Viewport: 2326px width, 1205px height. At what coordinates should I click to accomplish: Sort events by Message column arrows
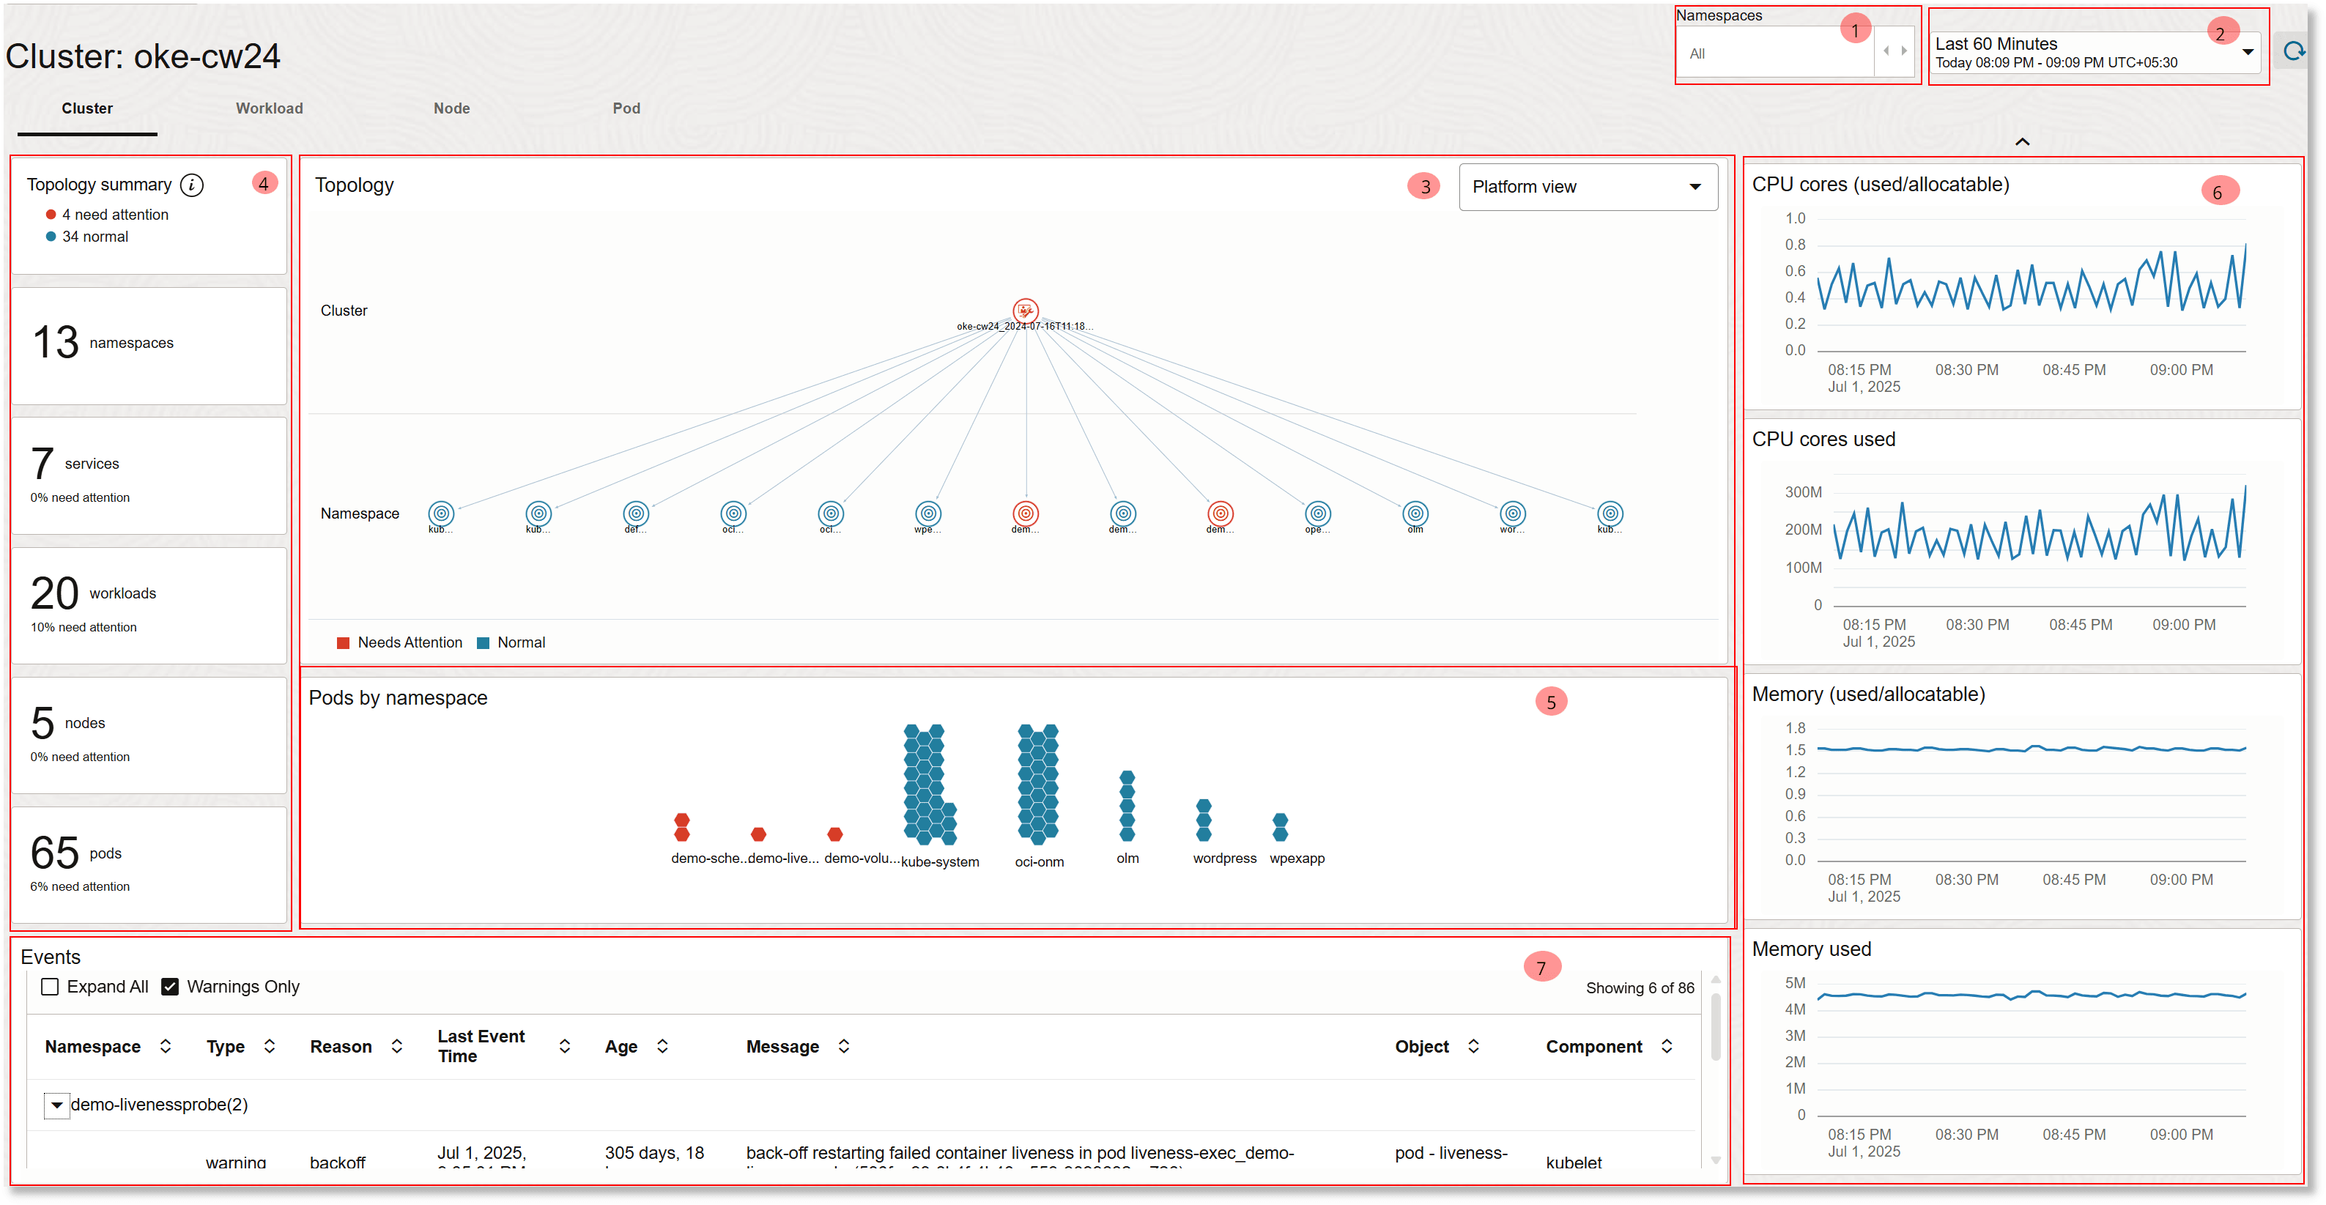point(843,1046)
